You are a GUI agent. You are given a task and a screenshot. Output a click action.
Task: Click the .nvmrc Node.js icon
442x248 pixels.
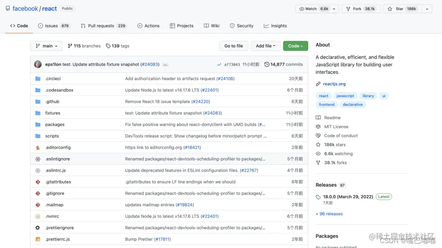(x=38, y=217)
